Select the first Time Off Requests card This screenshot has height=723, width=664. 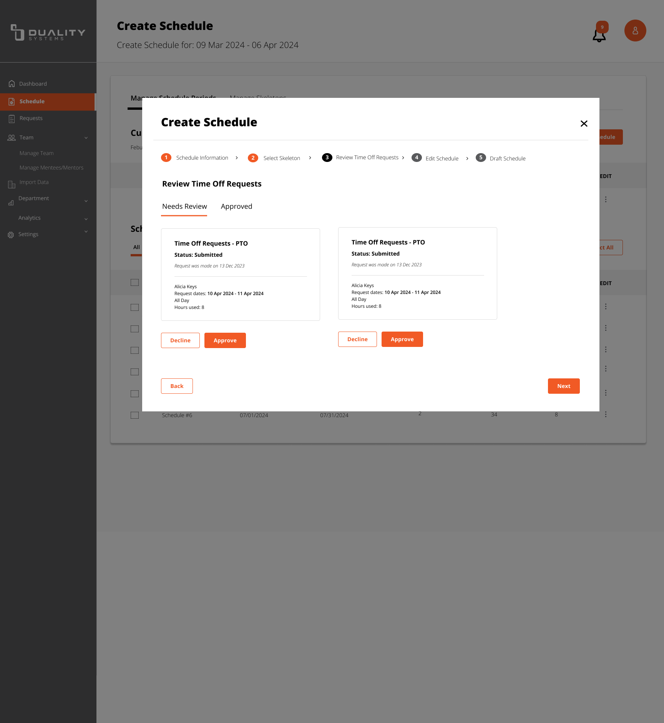click(241, 275)
